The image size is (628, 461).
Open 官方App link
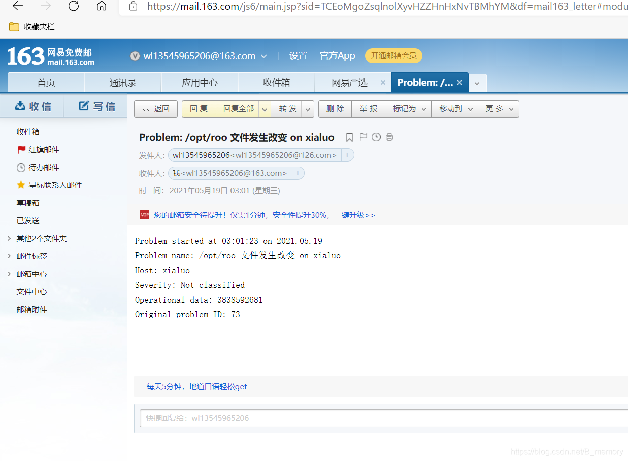tap(338, 56)
